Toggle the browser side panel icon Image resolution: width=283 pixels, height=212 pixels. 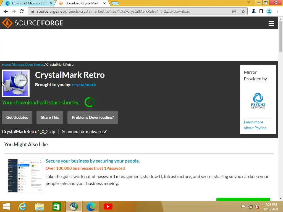(261, 11)
